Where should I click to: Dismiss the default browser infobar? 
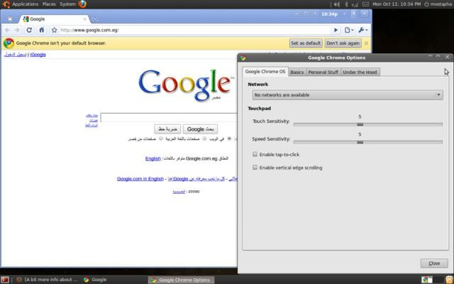coord(366,43)
